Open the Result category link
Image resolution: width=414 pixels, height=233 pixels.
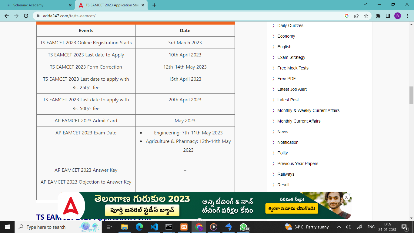coord(283,185)
